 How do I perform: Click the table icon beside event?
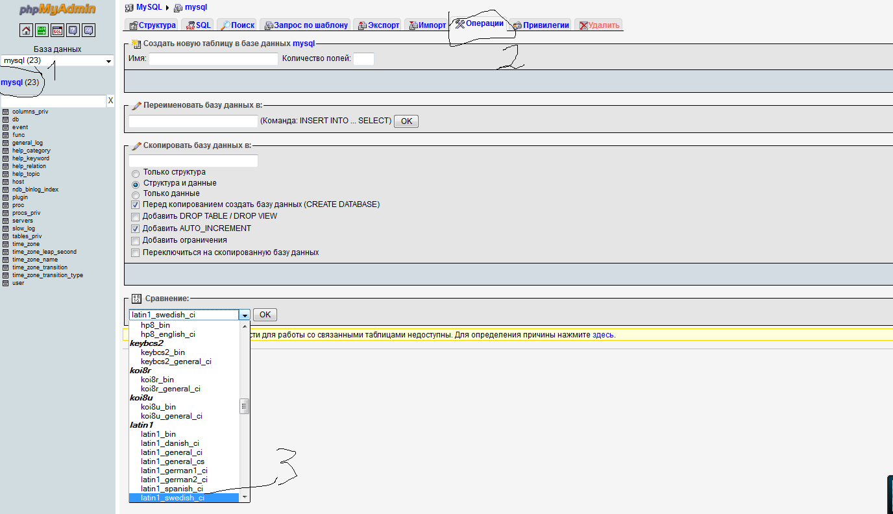[x=6, y=127]
